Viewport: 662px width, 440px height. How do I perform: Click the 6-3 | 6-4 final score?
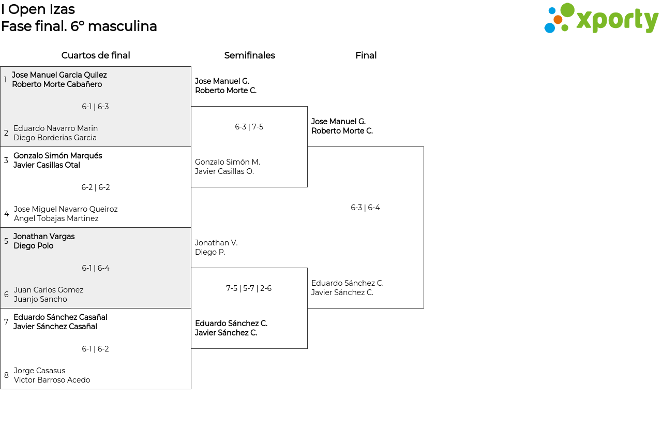click(x=365, y=208)
